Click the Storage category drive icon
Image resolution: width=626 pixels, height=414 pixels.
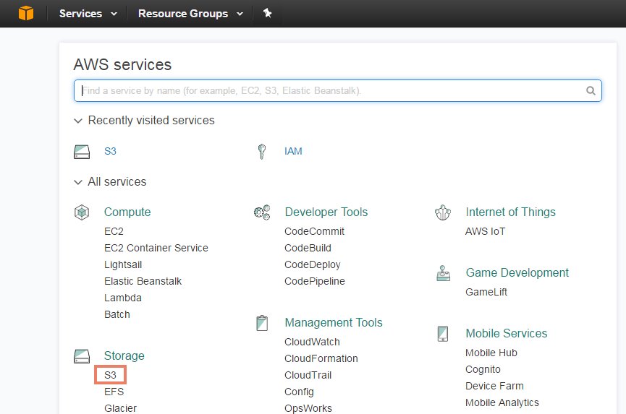(82, 356)
